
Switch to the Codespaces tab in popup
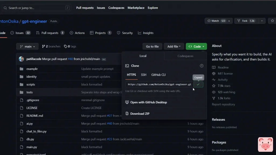185,56
